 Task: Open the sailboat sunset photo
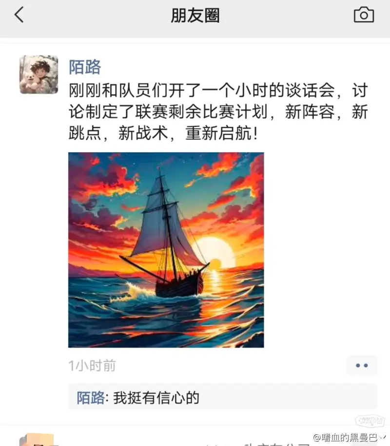(166, 250)
